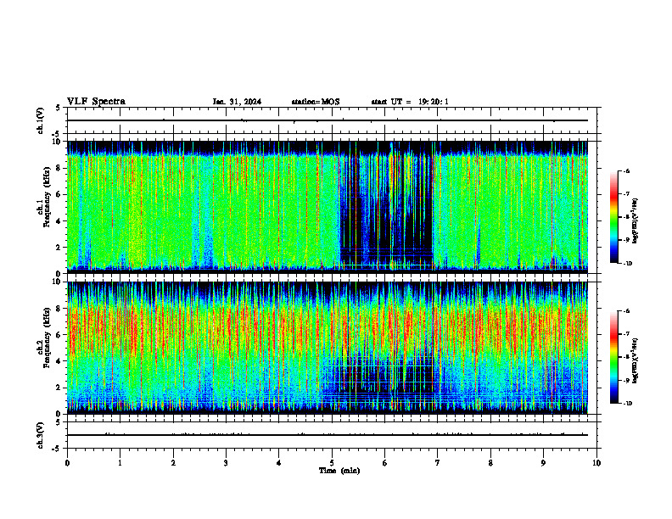Viewport: 672px width, 519px height.
Task: Click the ch.2 colorbar "log(PSD)" label
Action: [636, 361]
